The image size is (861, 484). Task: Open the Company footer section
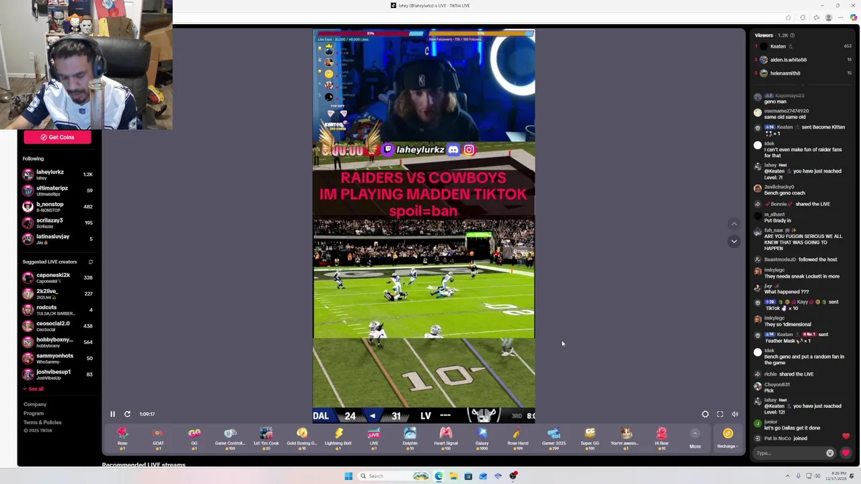[35, 405]
